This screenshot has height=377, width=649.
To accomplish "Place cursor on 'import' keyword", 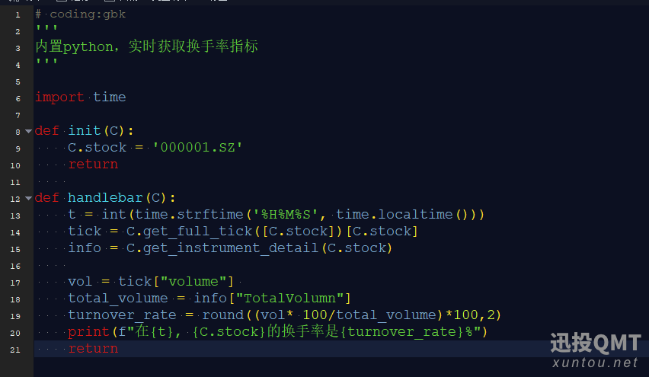I will 59,97.
